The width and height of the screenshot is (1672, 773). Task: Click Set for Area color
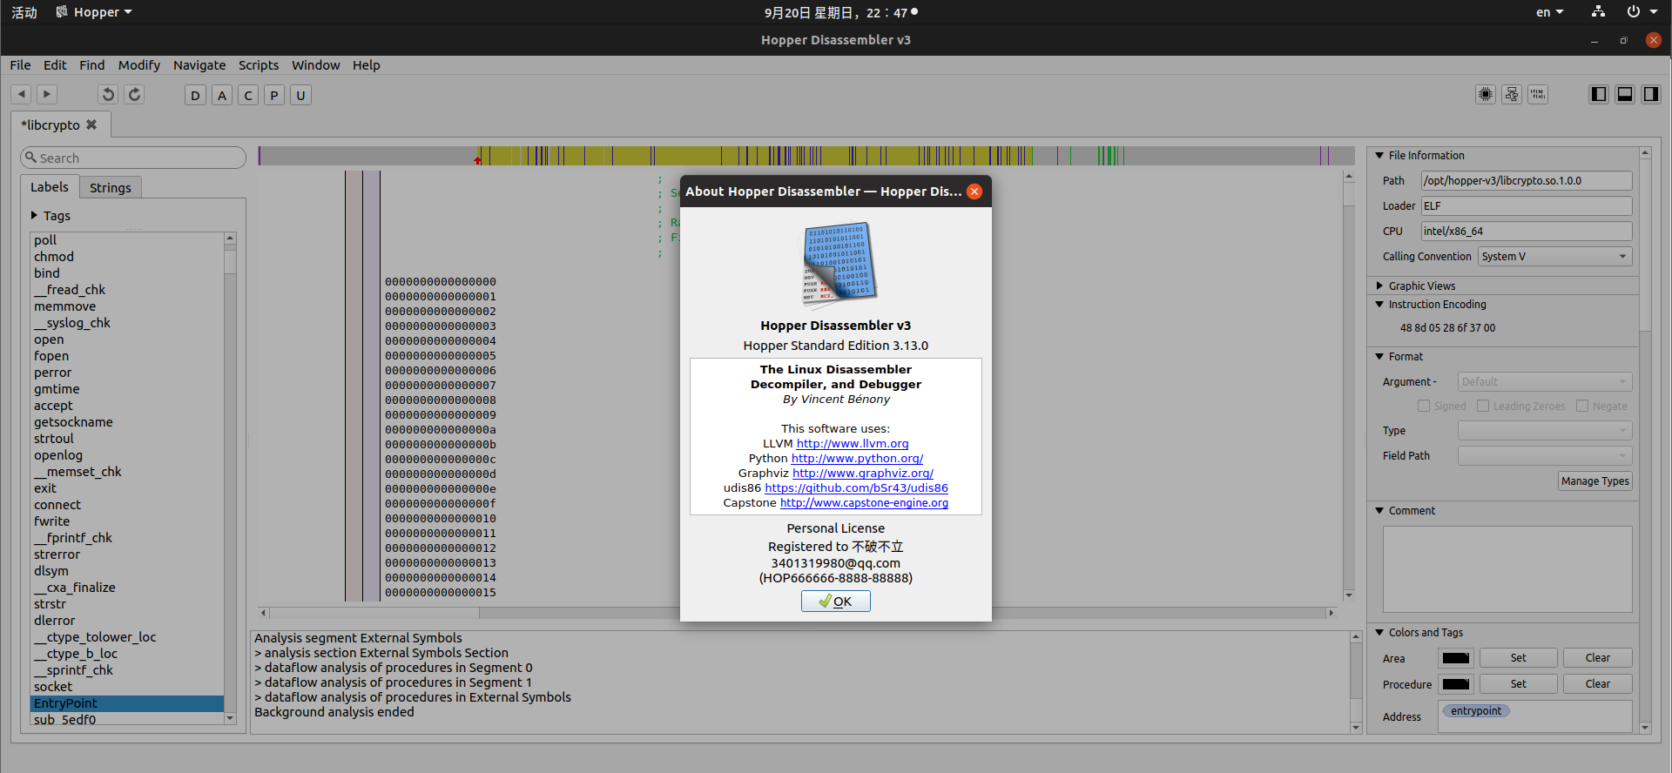[x=1519, y=658]
